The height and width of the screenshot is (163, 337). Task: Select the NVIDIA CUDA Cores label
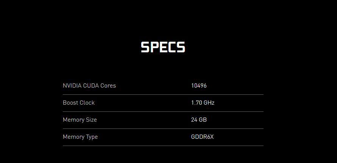[x=89, y=86]
